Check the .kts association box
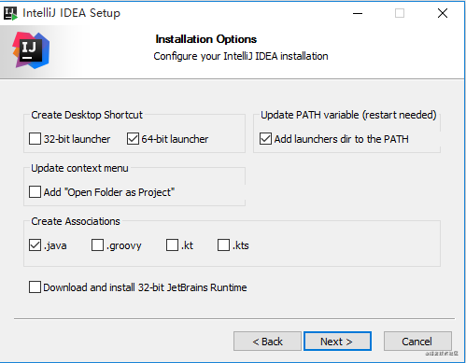The height and width of the screenshot is (363, 466). click(223, 245)
